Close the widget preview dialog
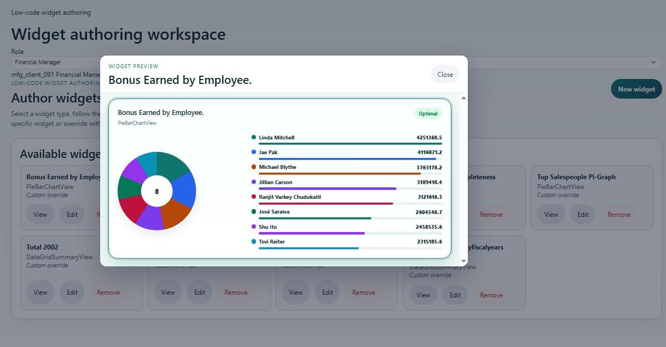Image resolution: width=666 pixels, height=347 pixels. (x=445, y=75)
